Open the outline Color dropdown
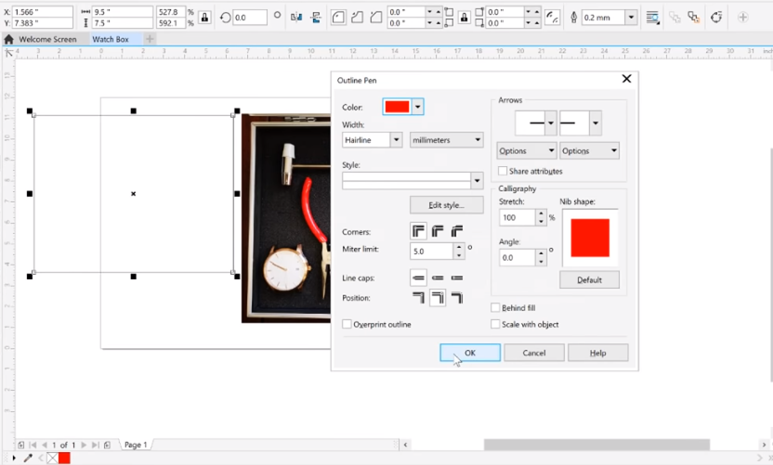 [x=417, y=107]
